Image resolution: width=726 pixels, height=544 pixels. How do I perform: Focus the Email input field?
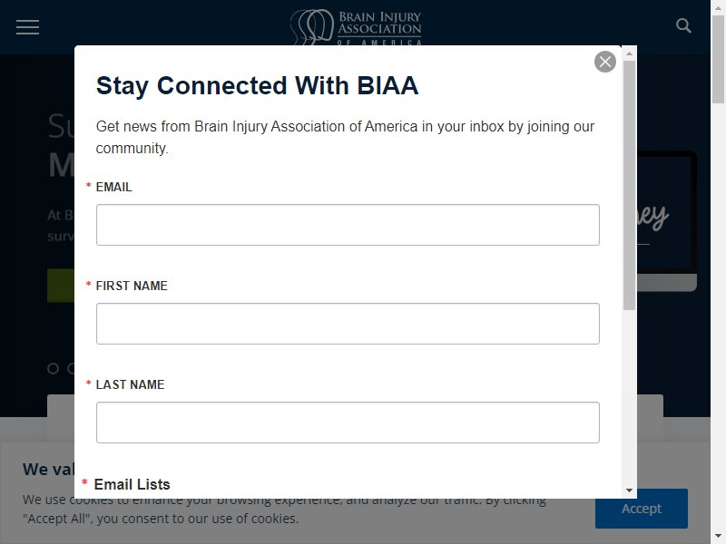point(348,225)
